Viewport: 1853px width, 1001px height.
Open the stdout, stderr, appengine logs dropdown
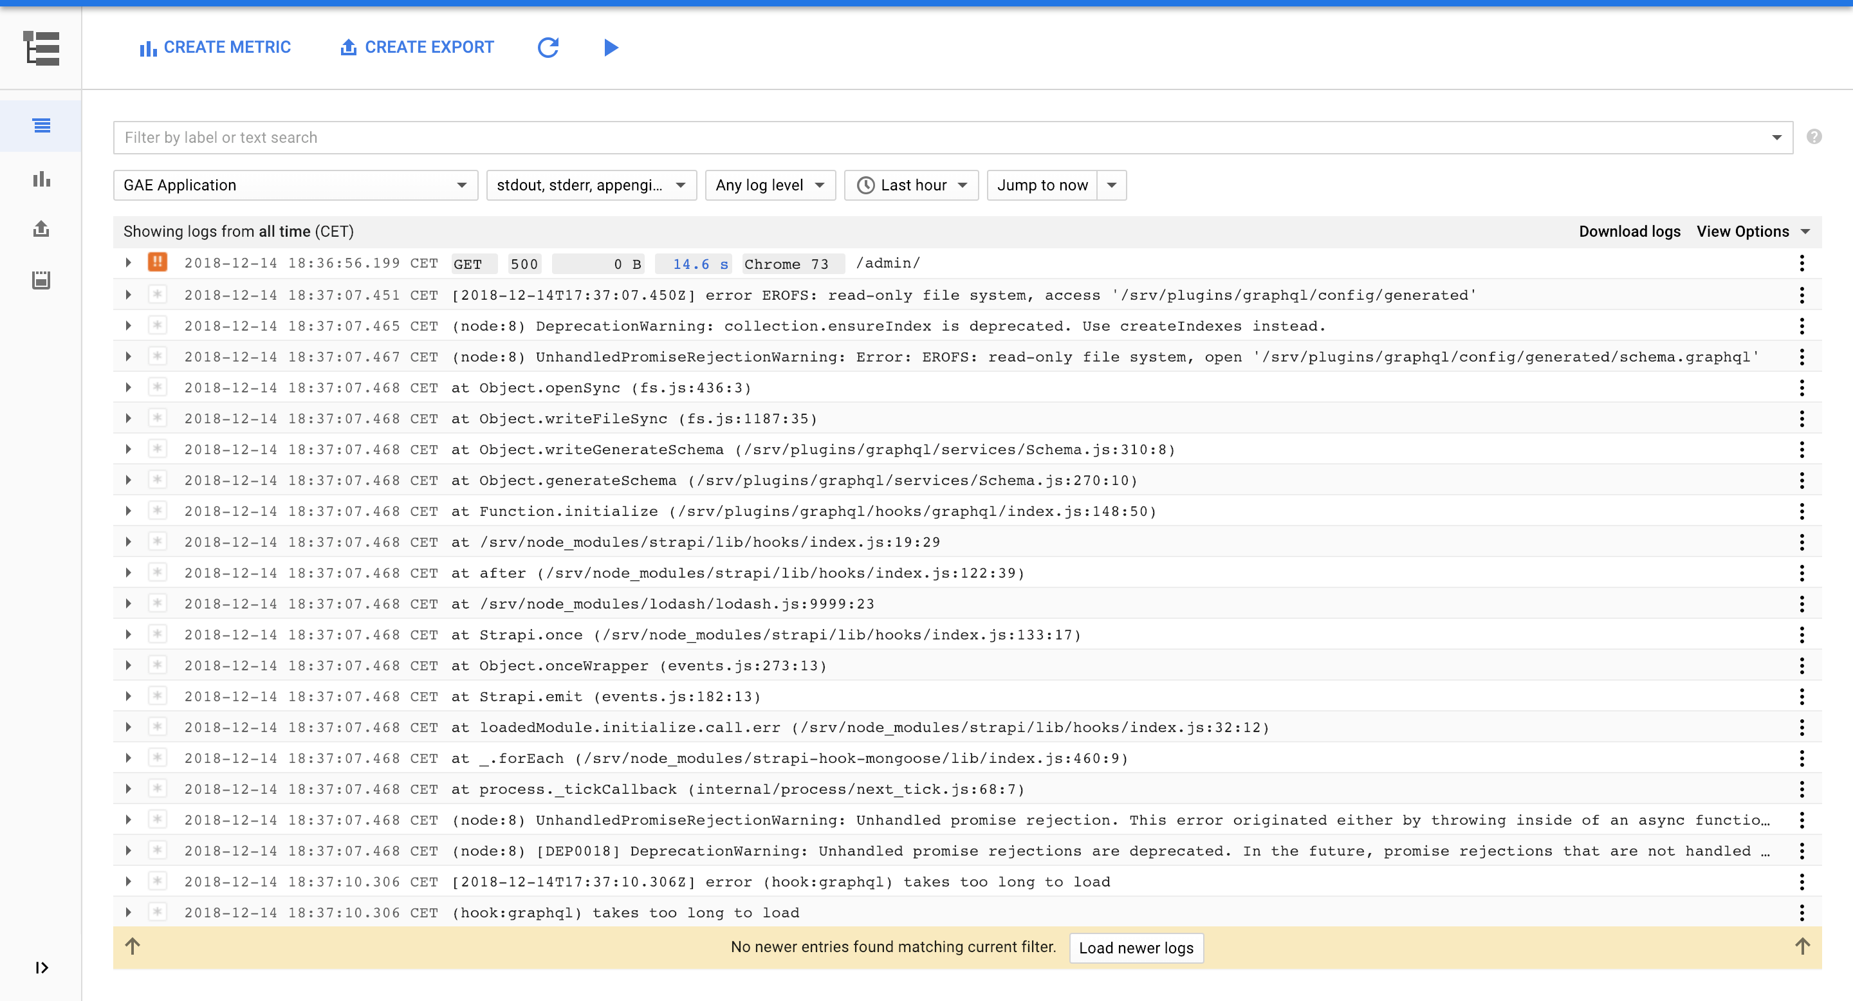(x=591, y=185)
